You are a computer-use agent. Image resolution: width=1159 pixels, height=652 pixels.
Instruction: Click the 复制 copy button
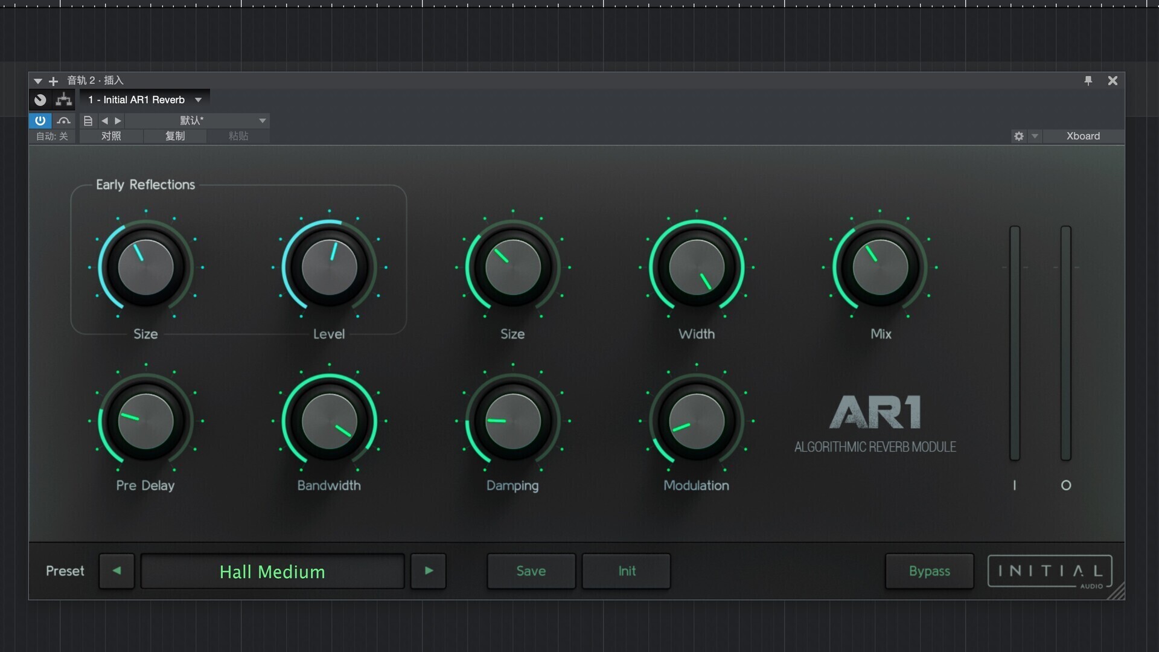pyautogui.click(x=175, y=136)
